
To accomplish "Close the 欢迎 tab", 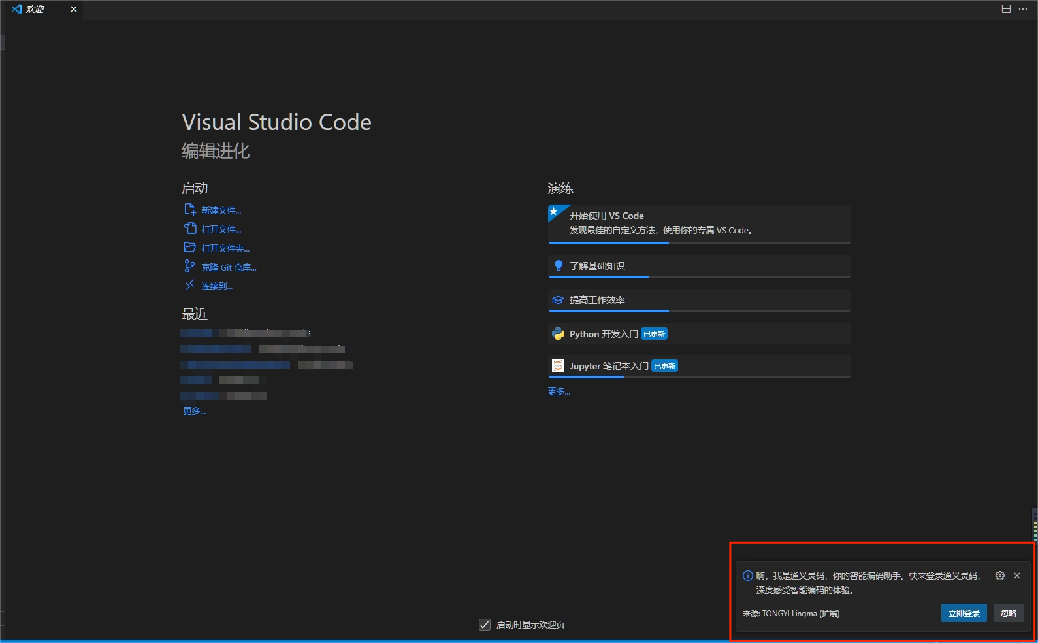I will pyautogui.click(x=74, y=9).
